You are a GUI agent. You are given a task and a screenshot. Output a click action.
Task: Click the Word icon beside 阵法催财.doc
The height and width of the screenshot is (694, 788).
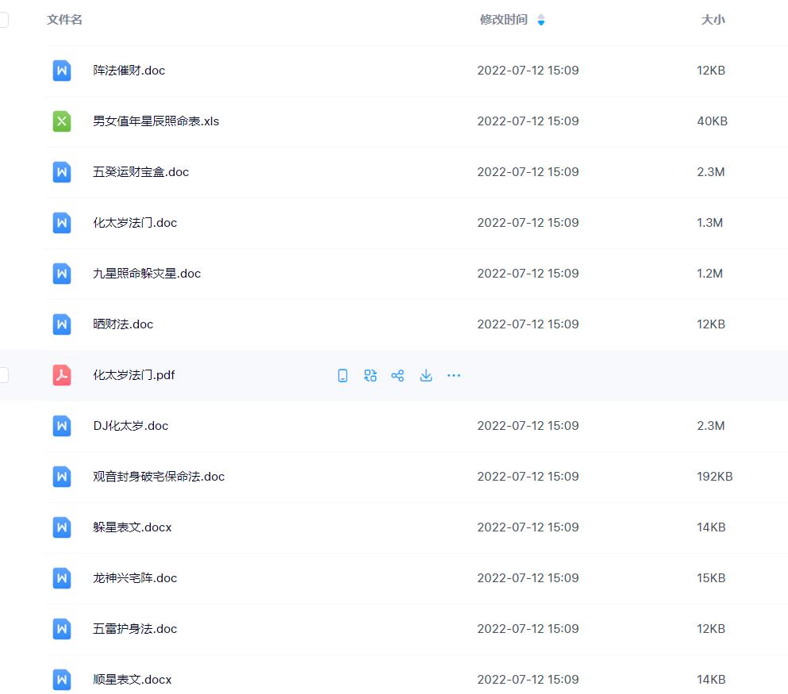pos(62,71)
